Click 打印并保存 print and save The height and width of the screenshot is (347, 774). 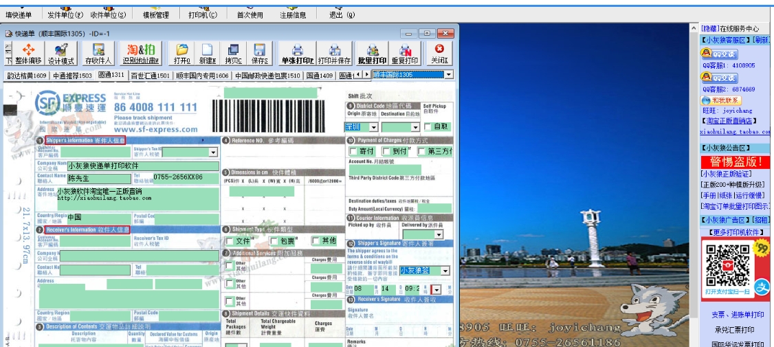[x=334, y=54]
